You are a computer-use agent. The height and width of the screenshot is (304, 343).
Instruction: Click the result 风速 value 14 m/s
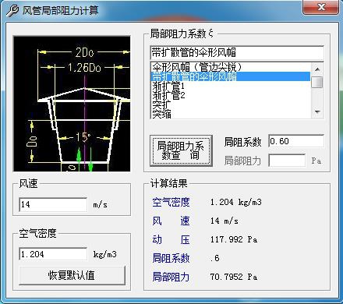tap(225, 221)
